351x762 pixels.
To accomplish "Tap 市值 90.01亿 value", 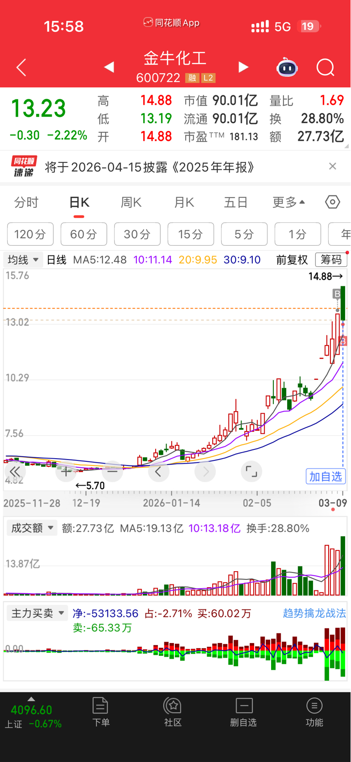I will pyautogui.click(x=221, y=101).
